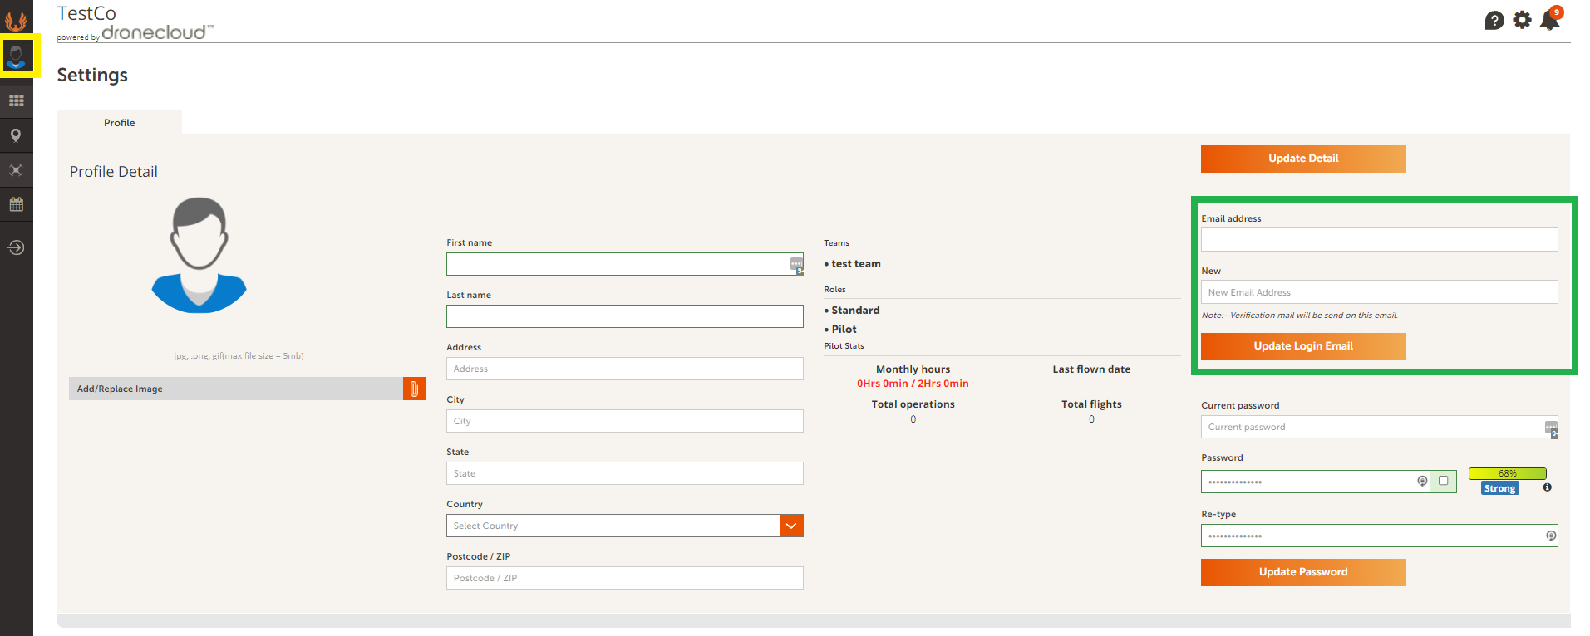This screenshot has width=1590, height=636.
Task: Click the logout arrow icon in sidebar
Action: (x=16, y=247)
